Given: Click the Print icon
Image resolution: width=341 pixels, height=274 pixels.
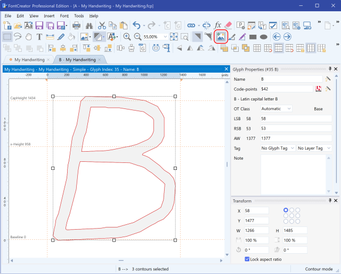Looking at the screenshot, I should (76, 25).
